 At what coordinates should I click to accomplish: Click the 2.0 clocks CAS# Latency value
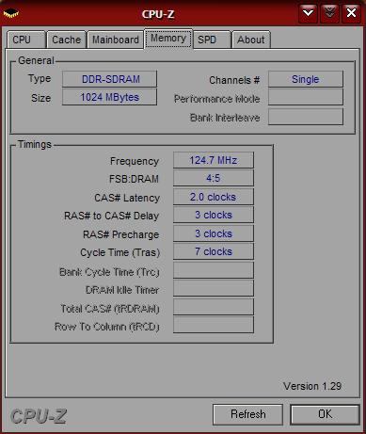coord(214,197)
